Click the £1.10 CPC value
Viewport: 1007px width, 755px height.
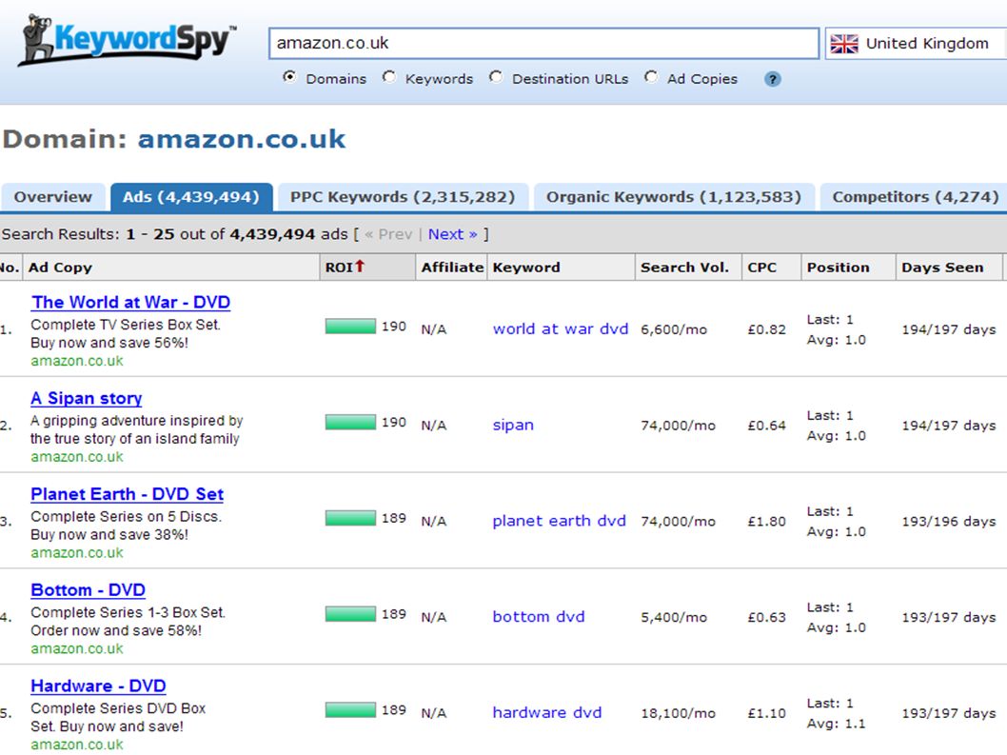(x=767, y=713)
